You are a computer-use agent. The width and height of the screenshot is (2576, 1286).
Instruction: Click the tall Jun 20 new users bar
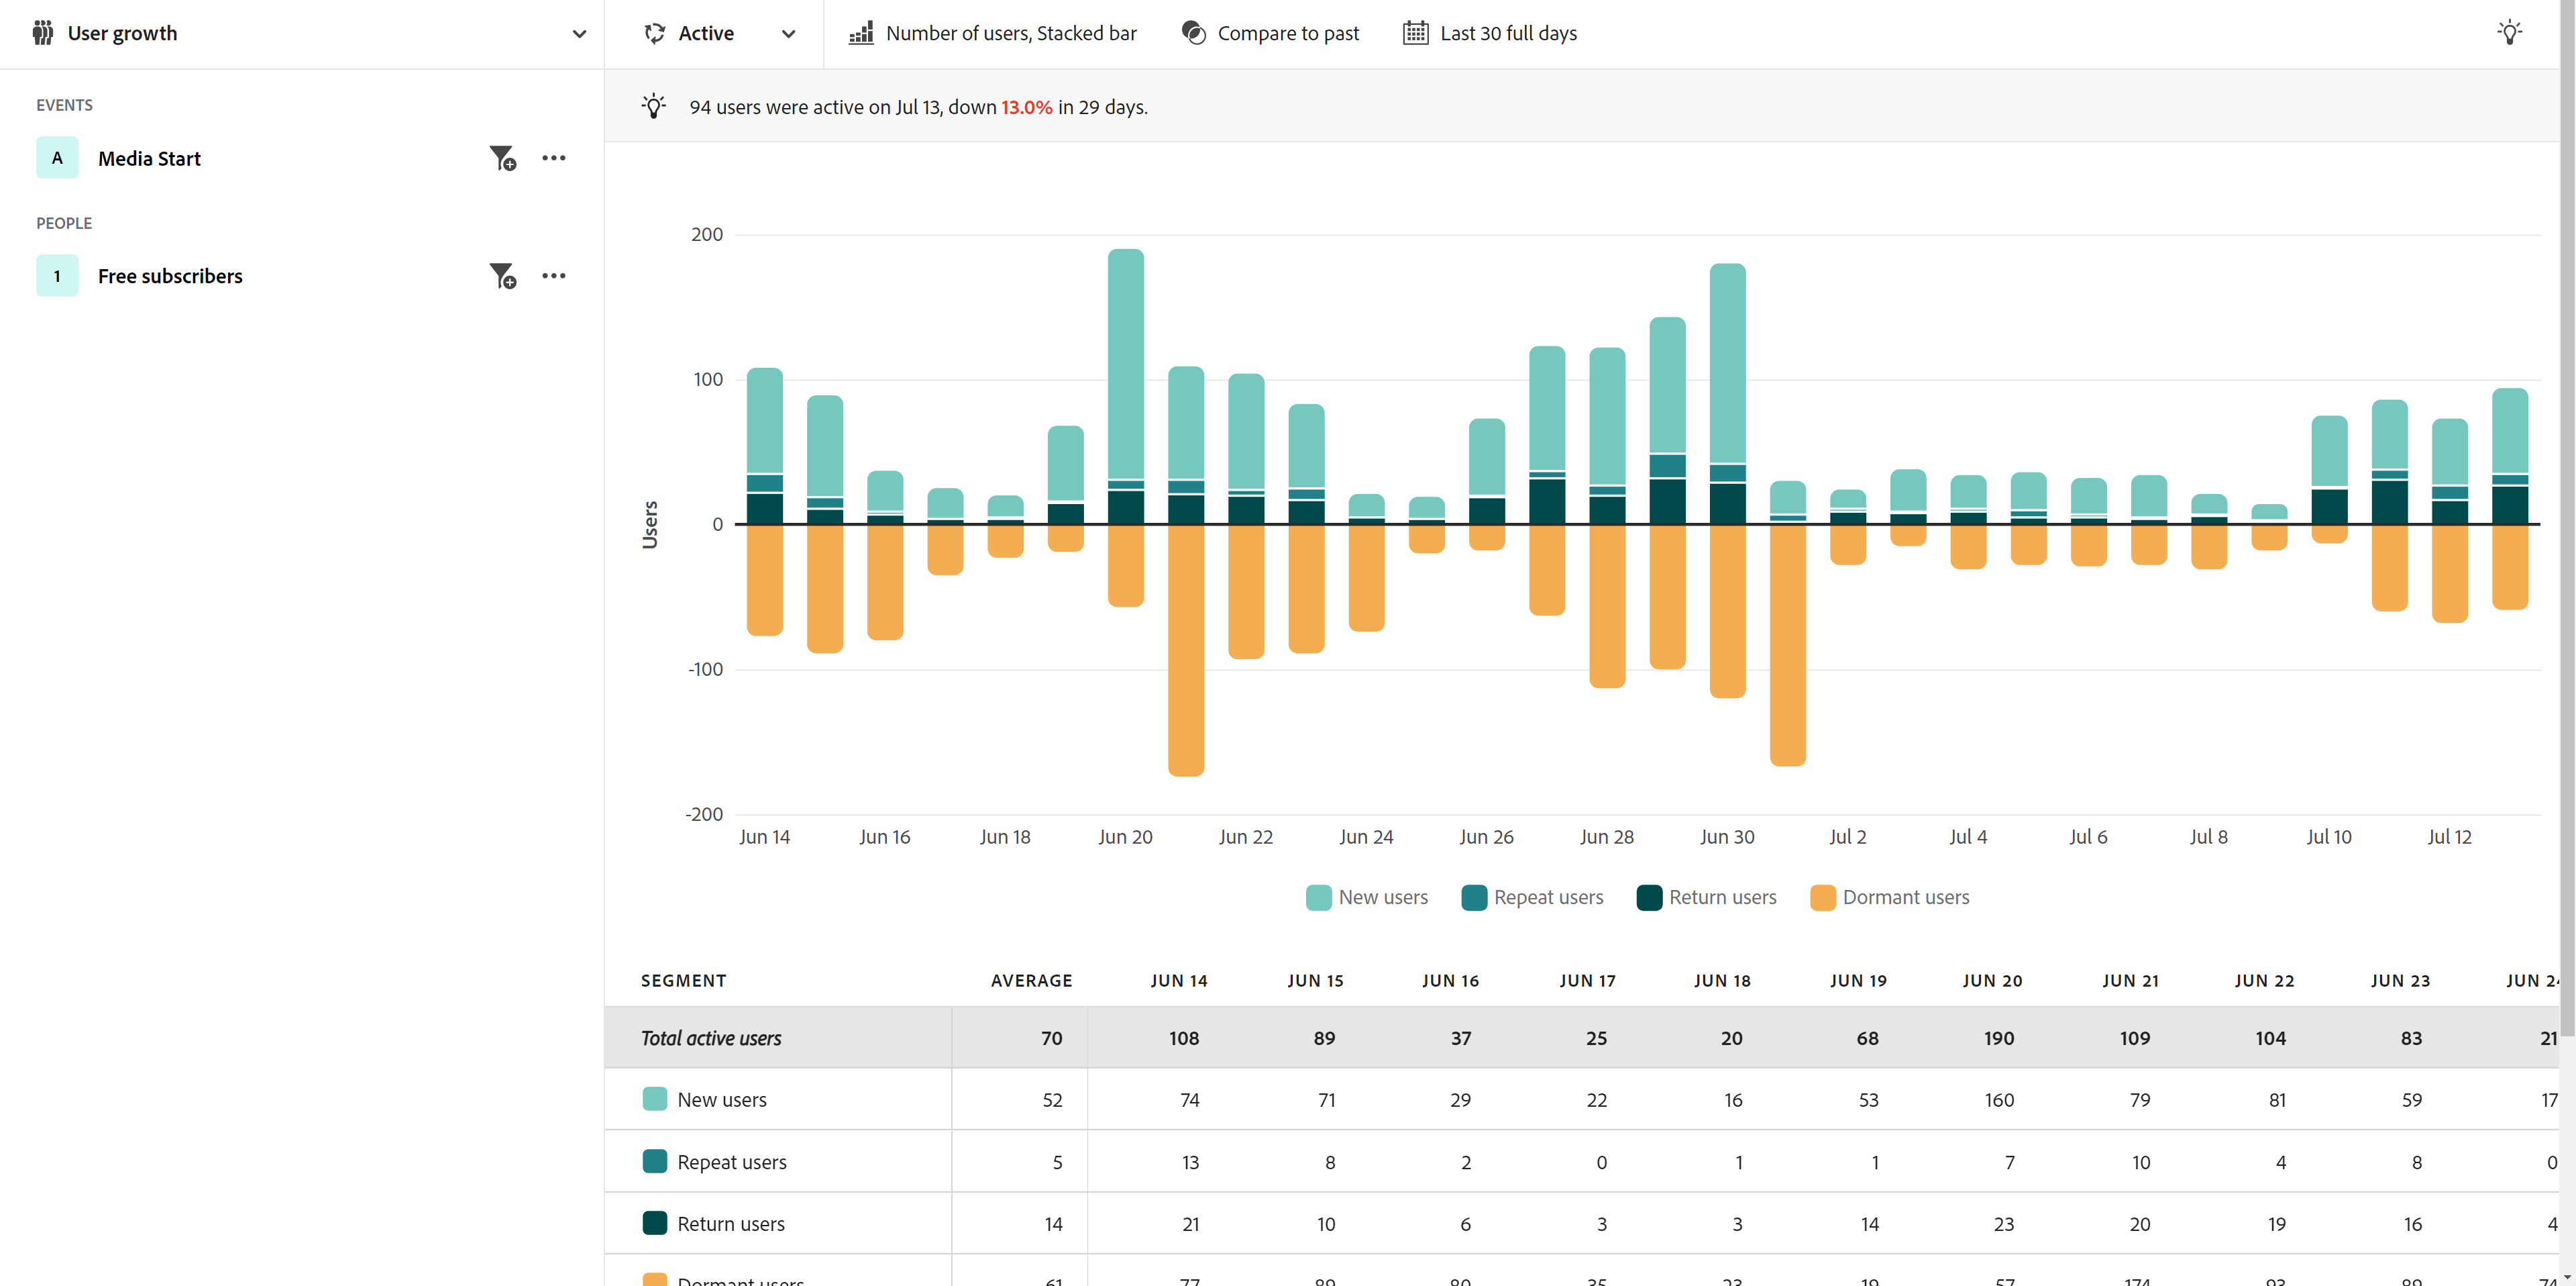click(1125, 365)
